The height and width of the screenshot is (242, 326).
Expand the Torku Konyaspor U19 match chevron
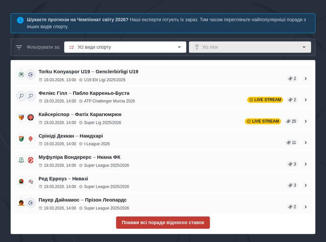306,79
